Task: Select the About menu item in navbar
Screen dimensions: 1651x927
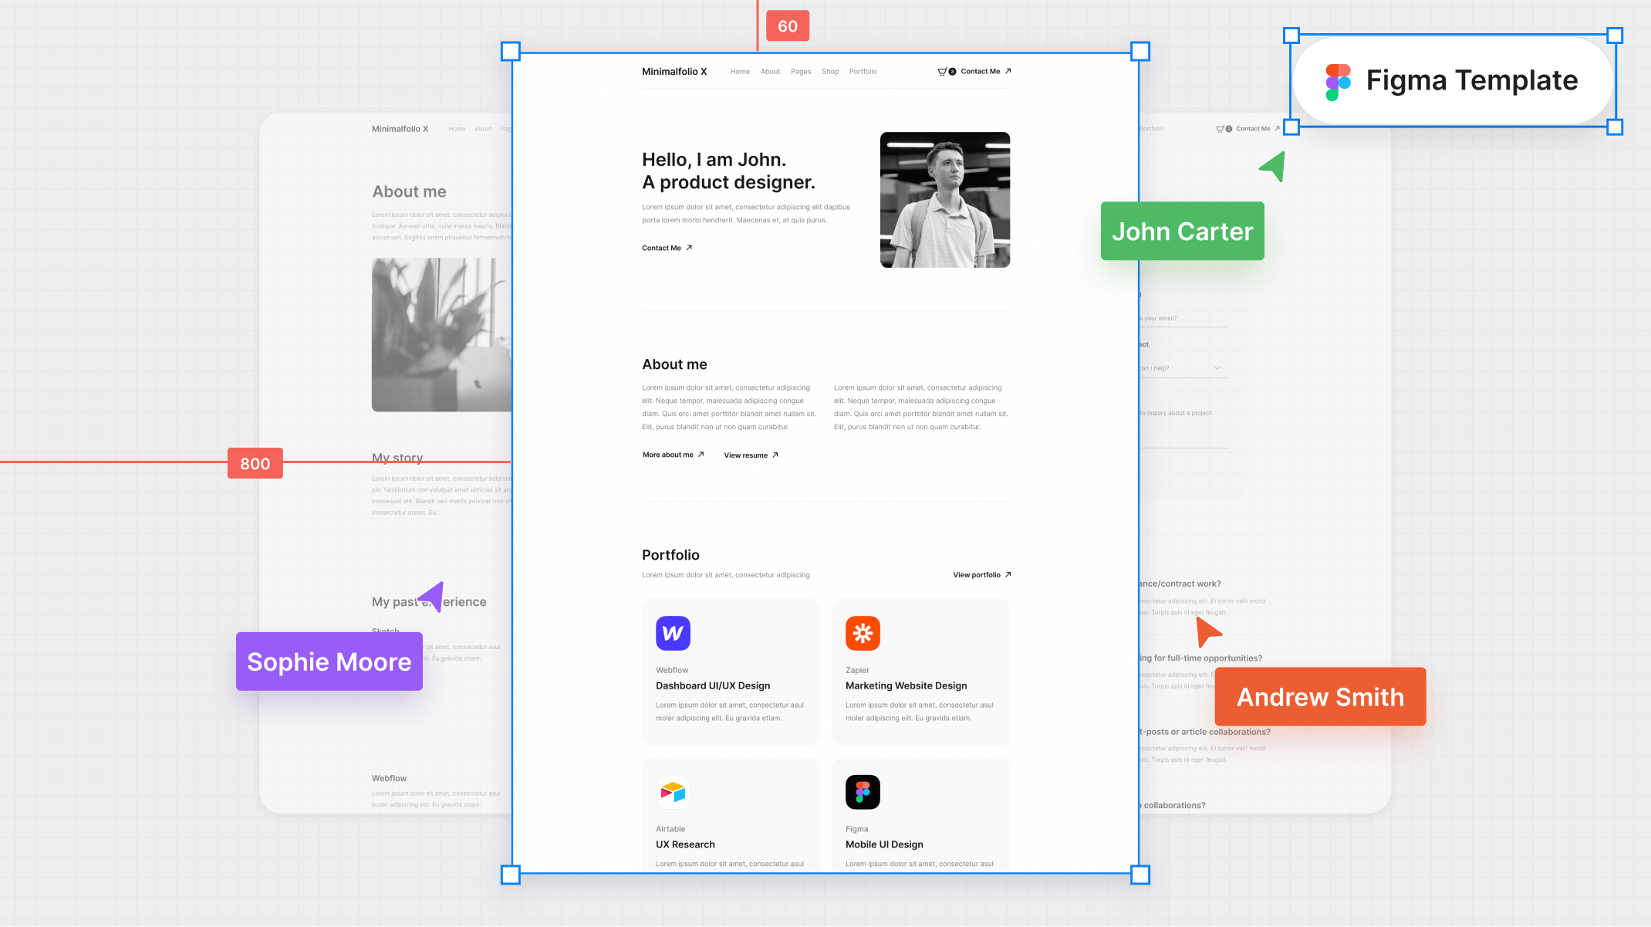Action: (x=771, y=72)
